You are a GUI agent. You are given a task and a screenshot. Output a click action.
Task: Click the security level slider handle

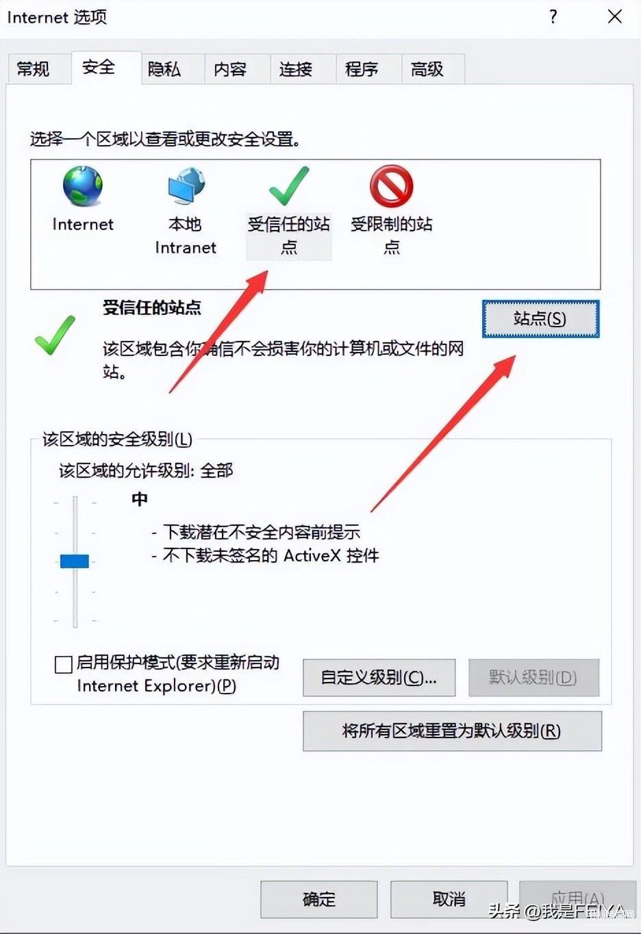click(x=75, y=561)
